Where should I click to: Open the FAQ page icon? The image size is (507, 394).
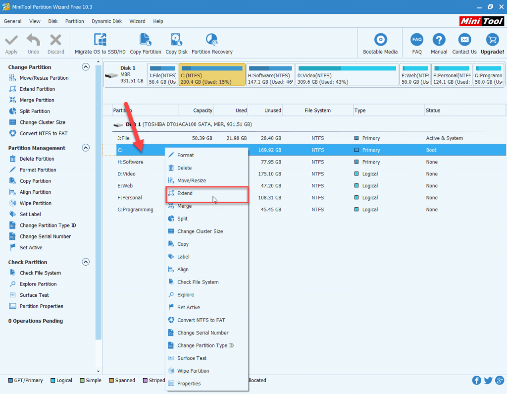417,40
